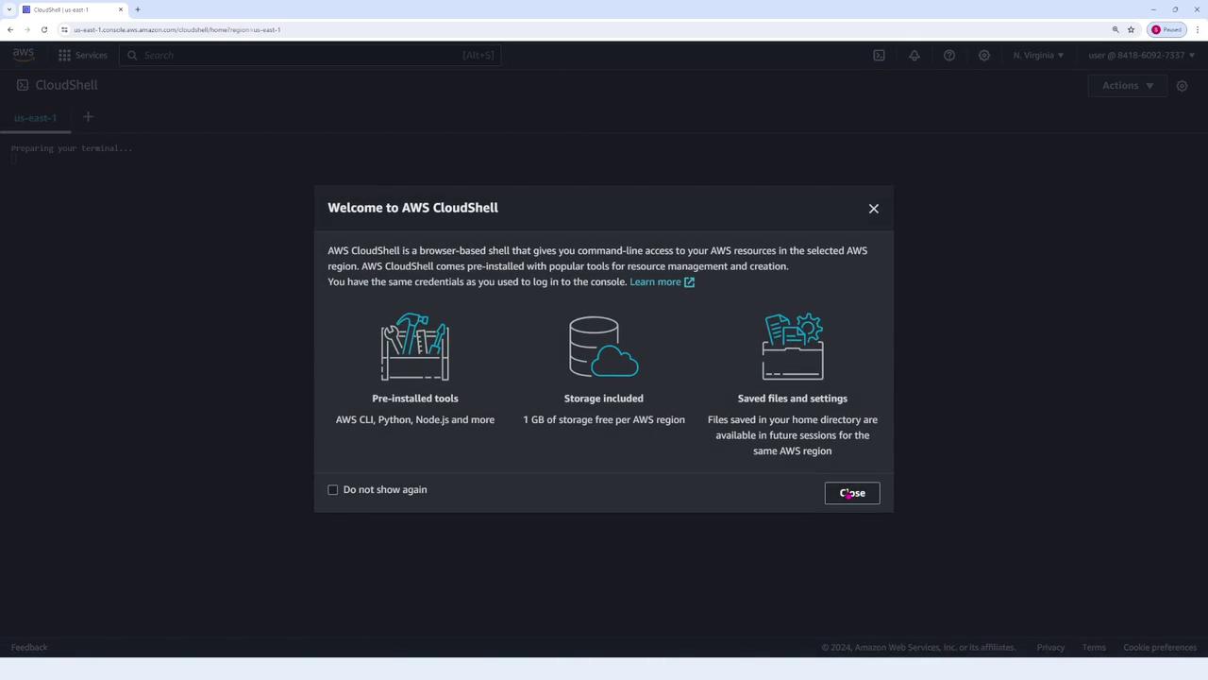Viewport: 1208px width, 680px height.
Task: Reload the browser page
Action: coord(43,30)
